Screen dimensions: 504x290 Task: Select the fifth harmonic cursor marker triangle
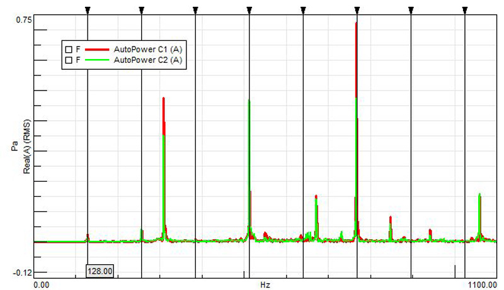click(303, 10)
